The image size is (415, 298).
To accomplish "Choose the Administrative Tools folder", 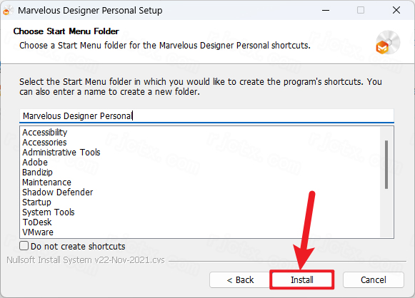I will (x=61, y=152).
